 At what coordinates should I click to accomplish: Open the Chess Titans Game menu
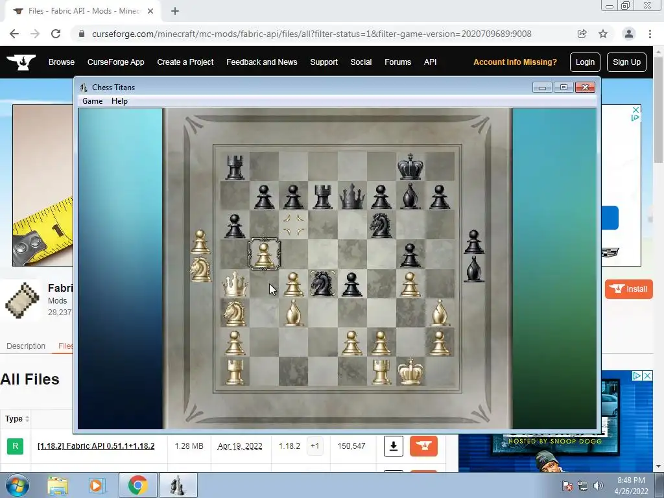tap(92, 101)
